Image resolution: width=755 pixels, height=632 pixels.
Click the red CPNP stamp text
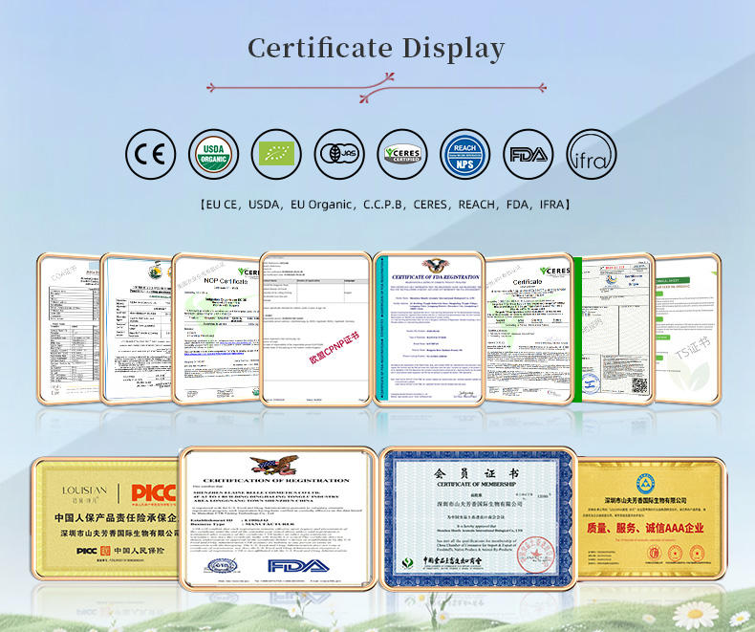[334, 347]
